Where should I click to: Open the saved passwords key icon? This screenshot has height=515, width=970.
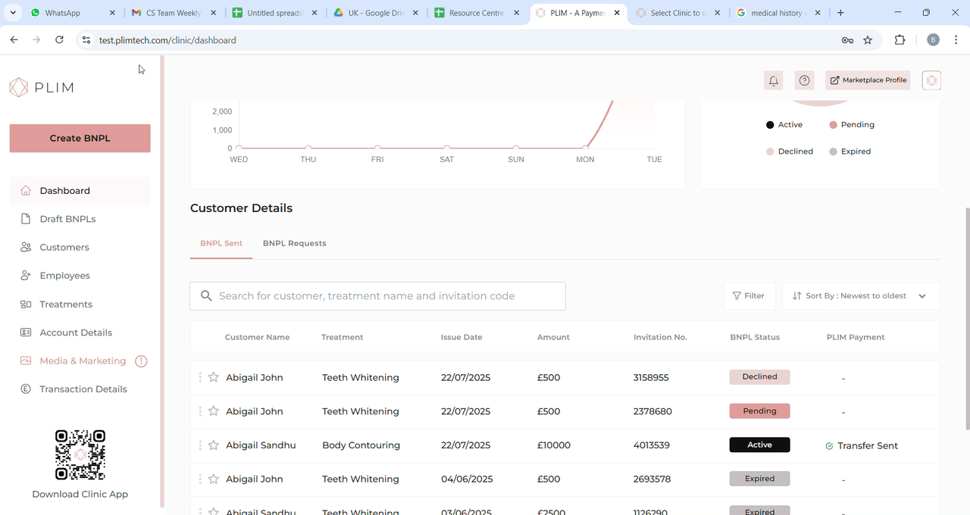click(847, 40)
